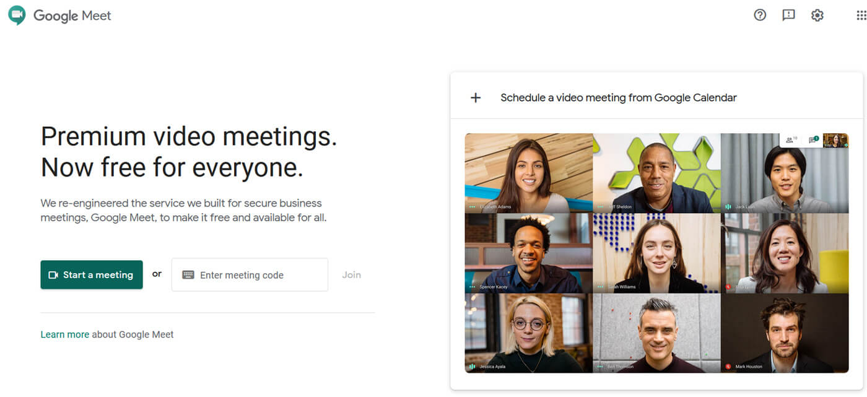Click the greyed Join button
The width and height of the screenshot is (867, 397).
351,275
